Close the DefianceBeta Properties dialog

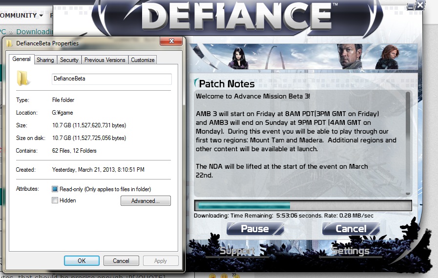(x=171, y=41)
